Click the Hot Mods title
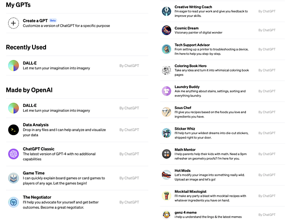Screen dimensions: 291x221 (x=182, y=171)
